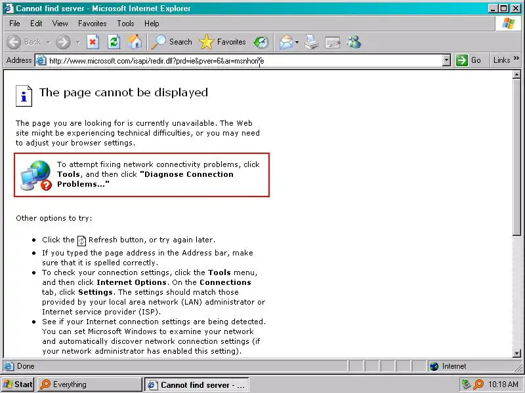Expand the Address bar dropdown list

[x=447, y=60]
